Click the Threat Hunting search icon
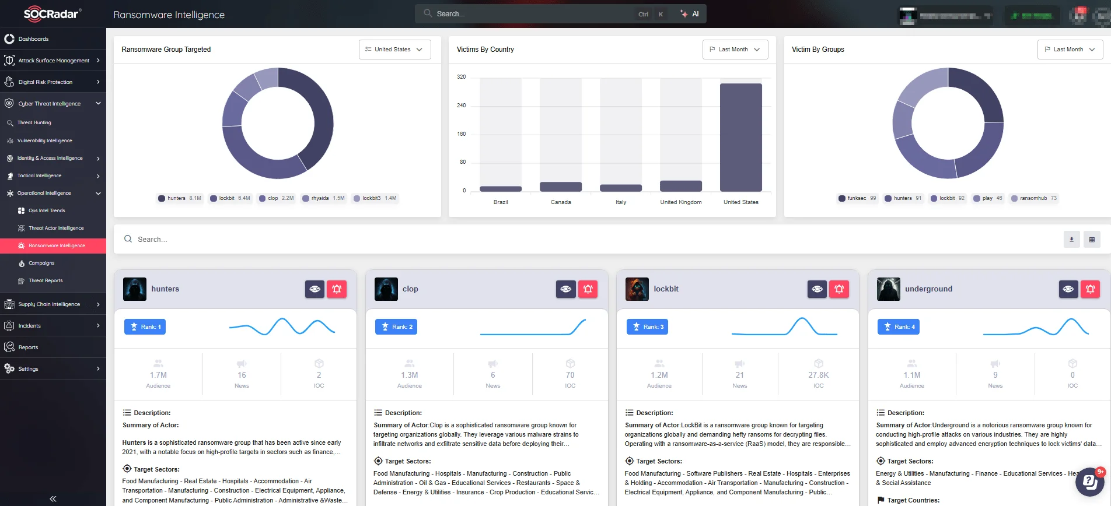The image size is (1111, 506). coord(10,123)
